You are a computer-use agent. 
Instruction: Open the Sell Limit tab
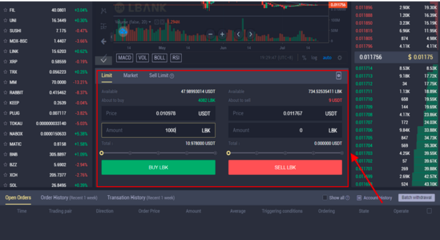click(158, 76)
